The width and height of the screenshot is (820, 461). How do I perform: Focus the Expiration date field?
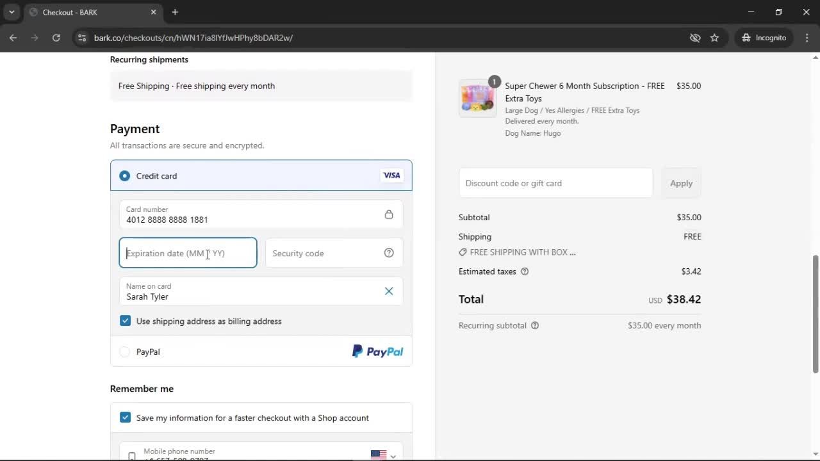click(188, 253)
